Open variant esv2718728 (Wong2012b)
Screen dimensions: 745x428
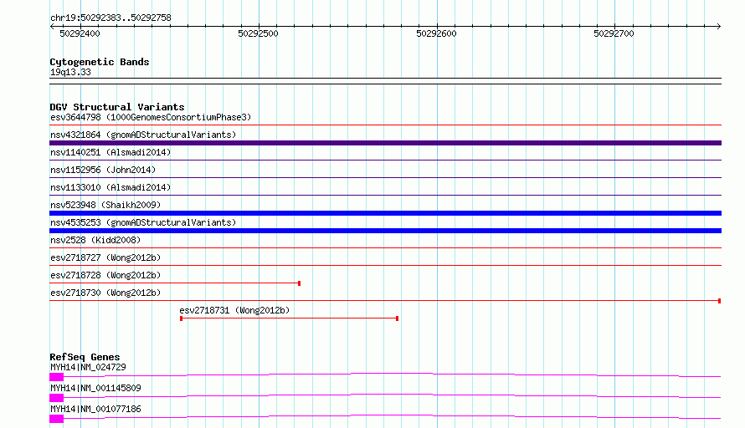[105, 275]
